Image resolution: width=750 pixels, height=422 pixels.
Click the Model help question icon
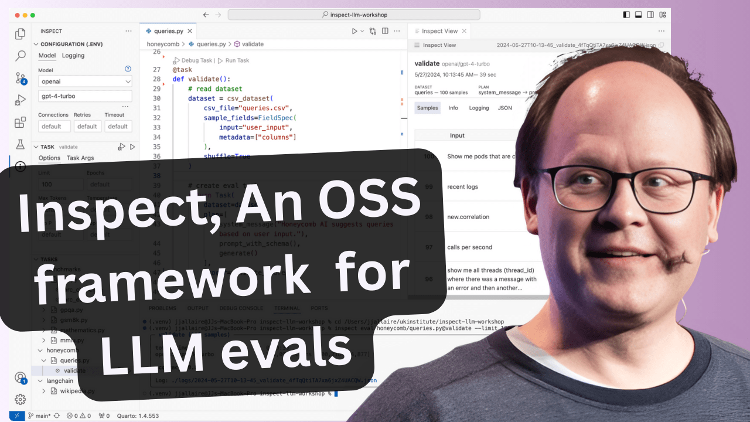(x=128, y=69)
